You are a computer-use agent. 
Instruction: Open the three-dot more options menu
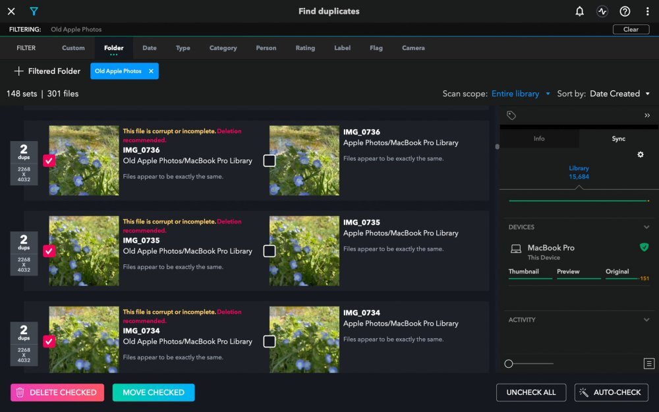tap(647, 11)
